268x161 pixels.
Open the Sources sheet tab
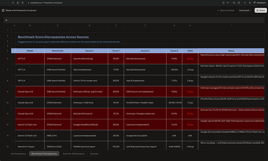pyautogui.click(x=94, y=154)
